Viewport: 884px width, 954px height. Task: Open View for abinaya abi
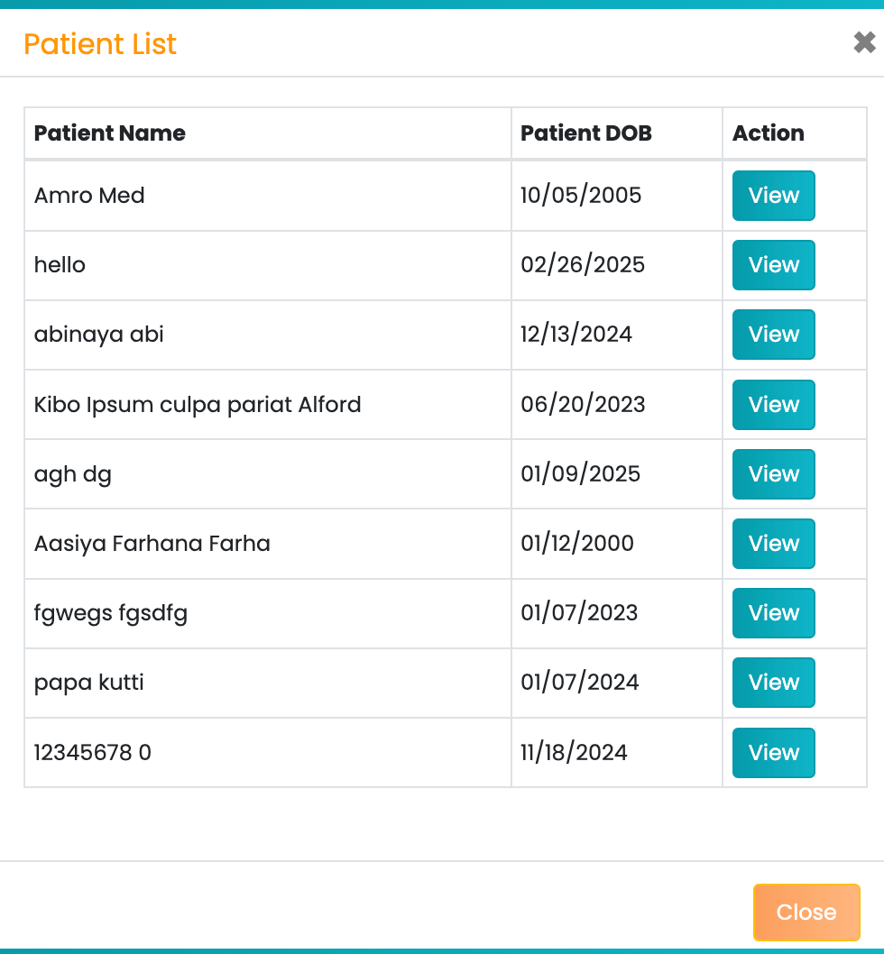(x=773, y=335)
